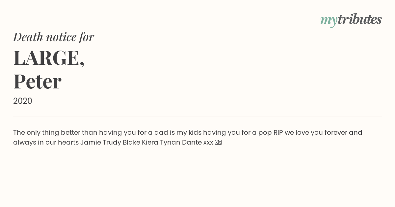Click the horizontal divider line
This screenshot has width=395, height=207.
tap(197, 117)
